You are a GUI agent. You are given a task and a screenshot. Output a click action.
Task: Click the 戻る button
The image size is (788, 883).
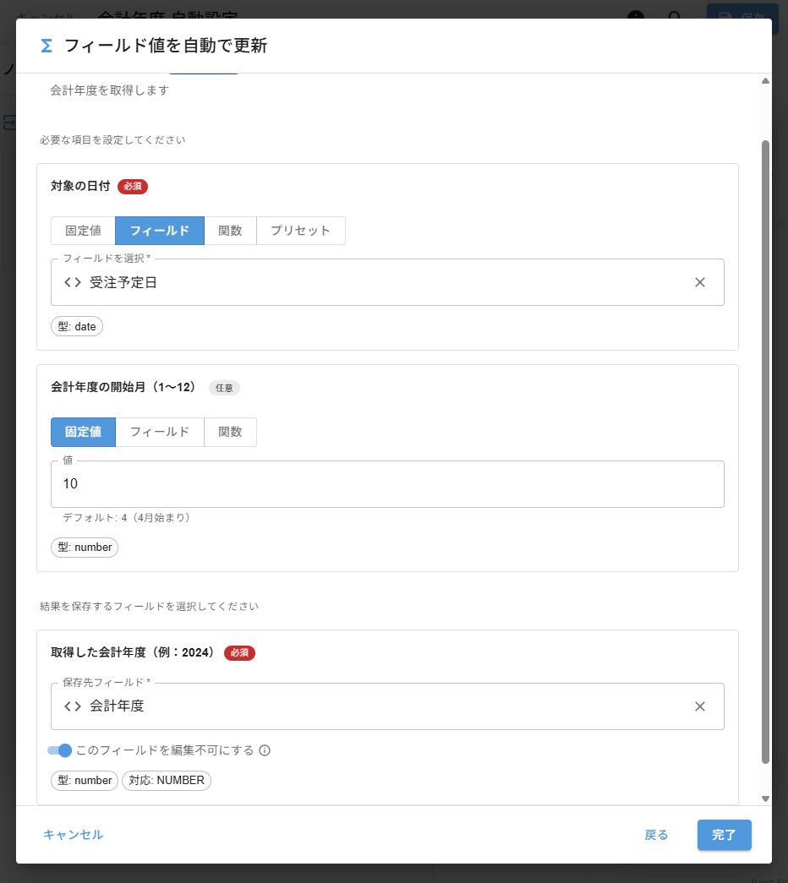tap(656, 835)
